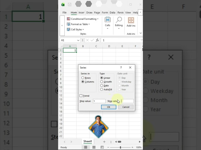The image size is (201, 150).
Task: Click the zoom slider handle
Action: 120,147
